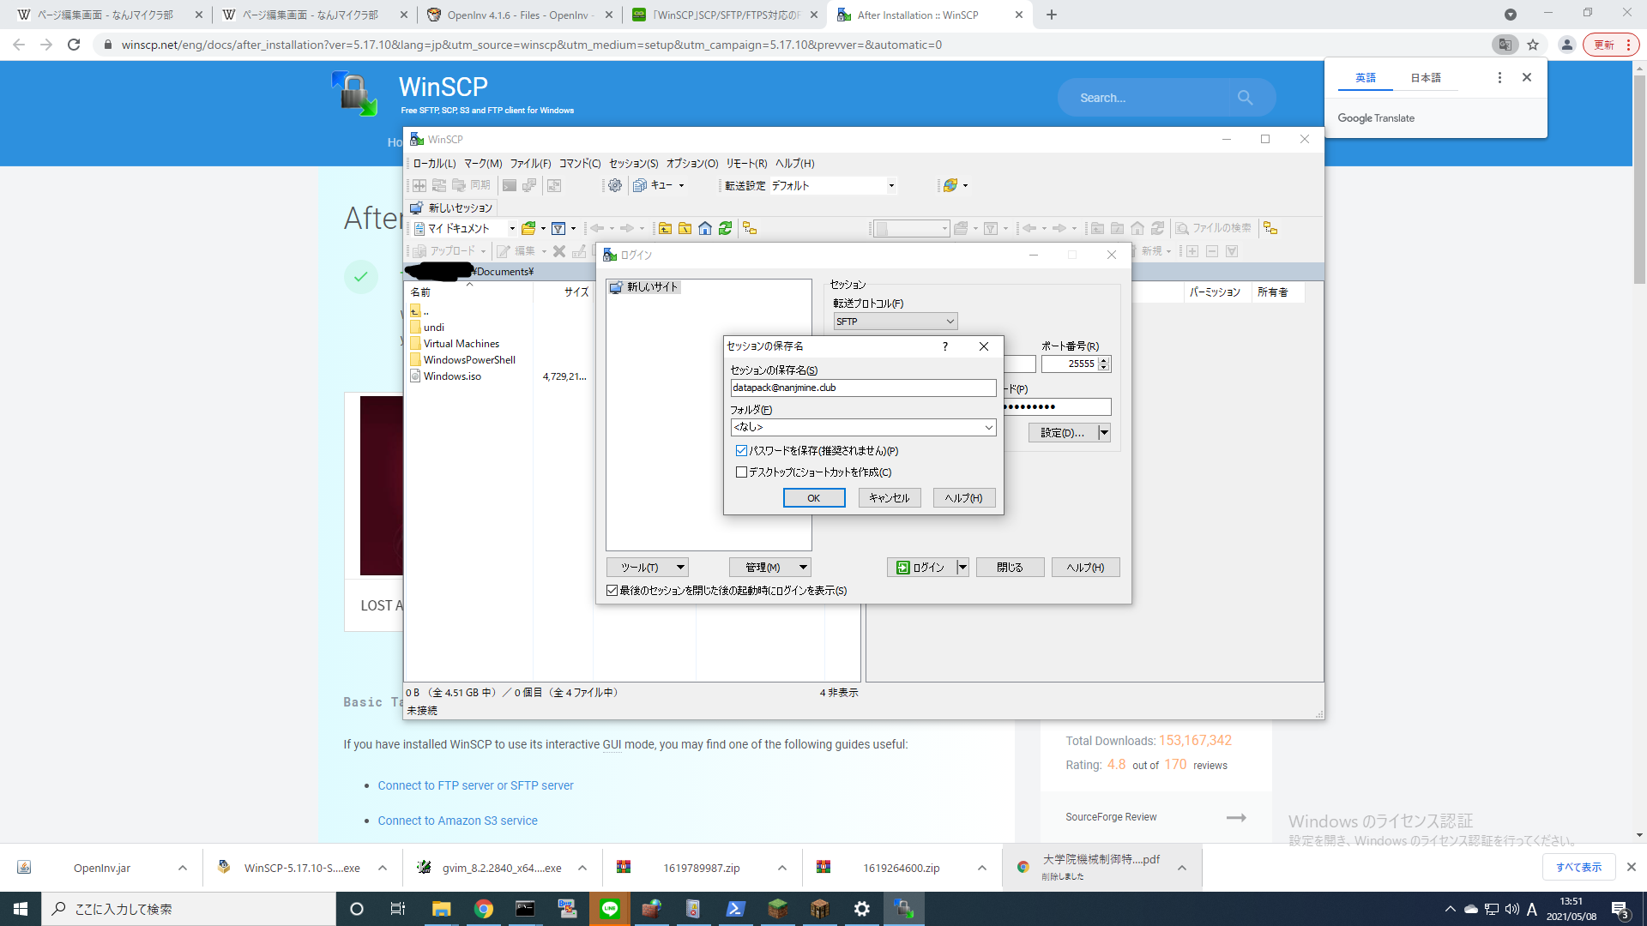Viewport: 1647px width, 926px height.
Task: Click the session save name input field
Action: pyautogui.click(x=863, y=388)
